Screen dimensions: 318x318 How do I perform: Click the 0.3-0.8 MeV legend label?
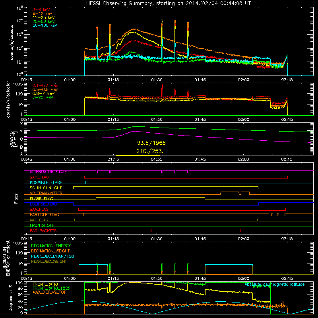coord(45,89)
